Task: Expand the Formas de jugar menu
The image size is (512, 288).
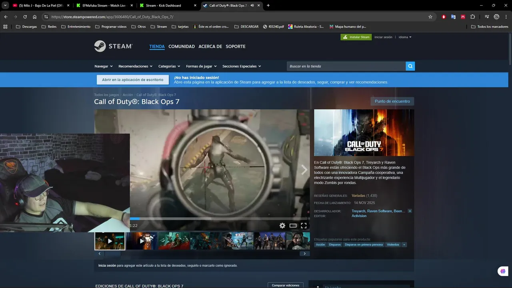Action: 201,66
